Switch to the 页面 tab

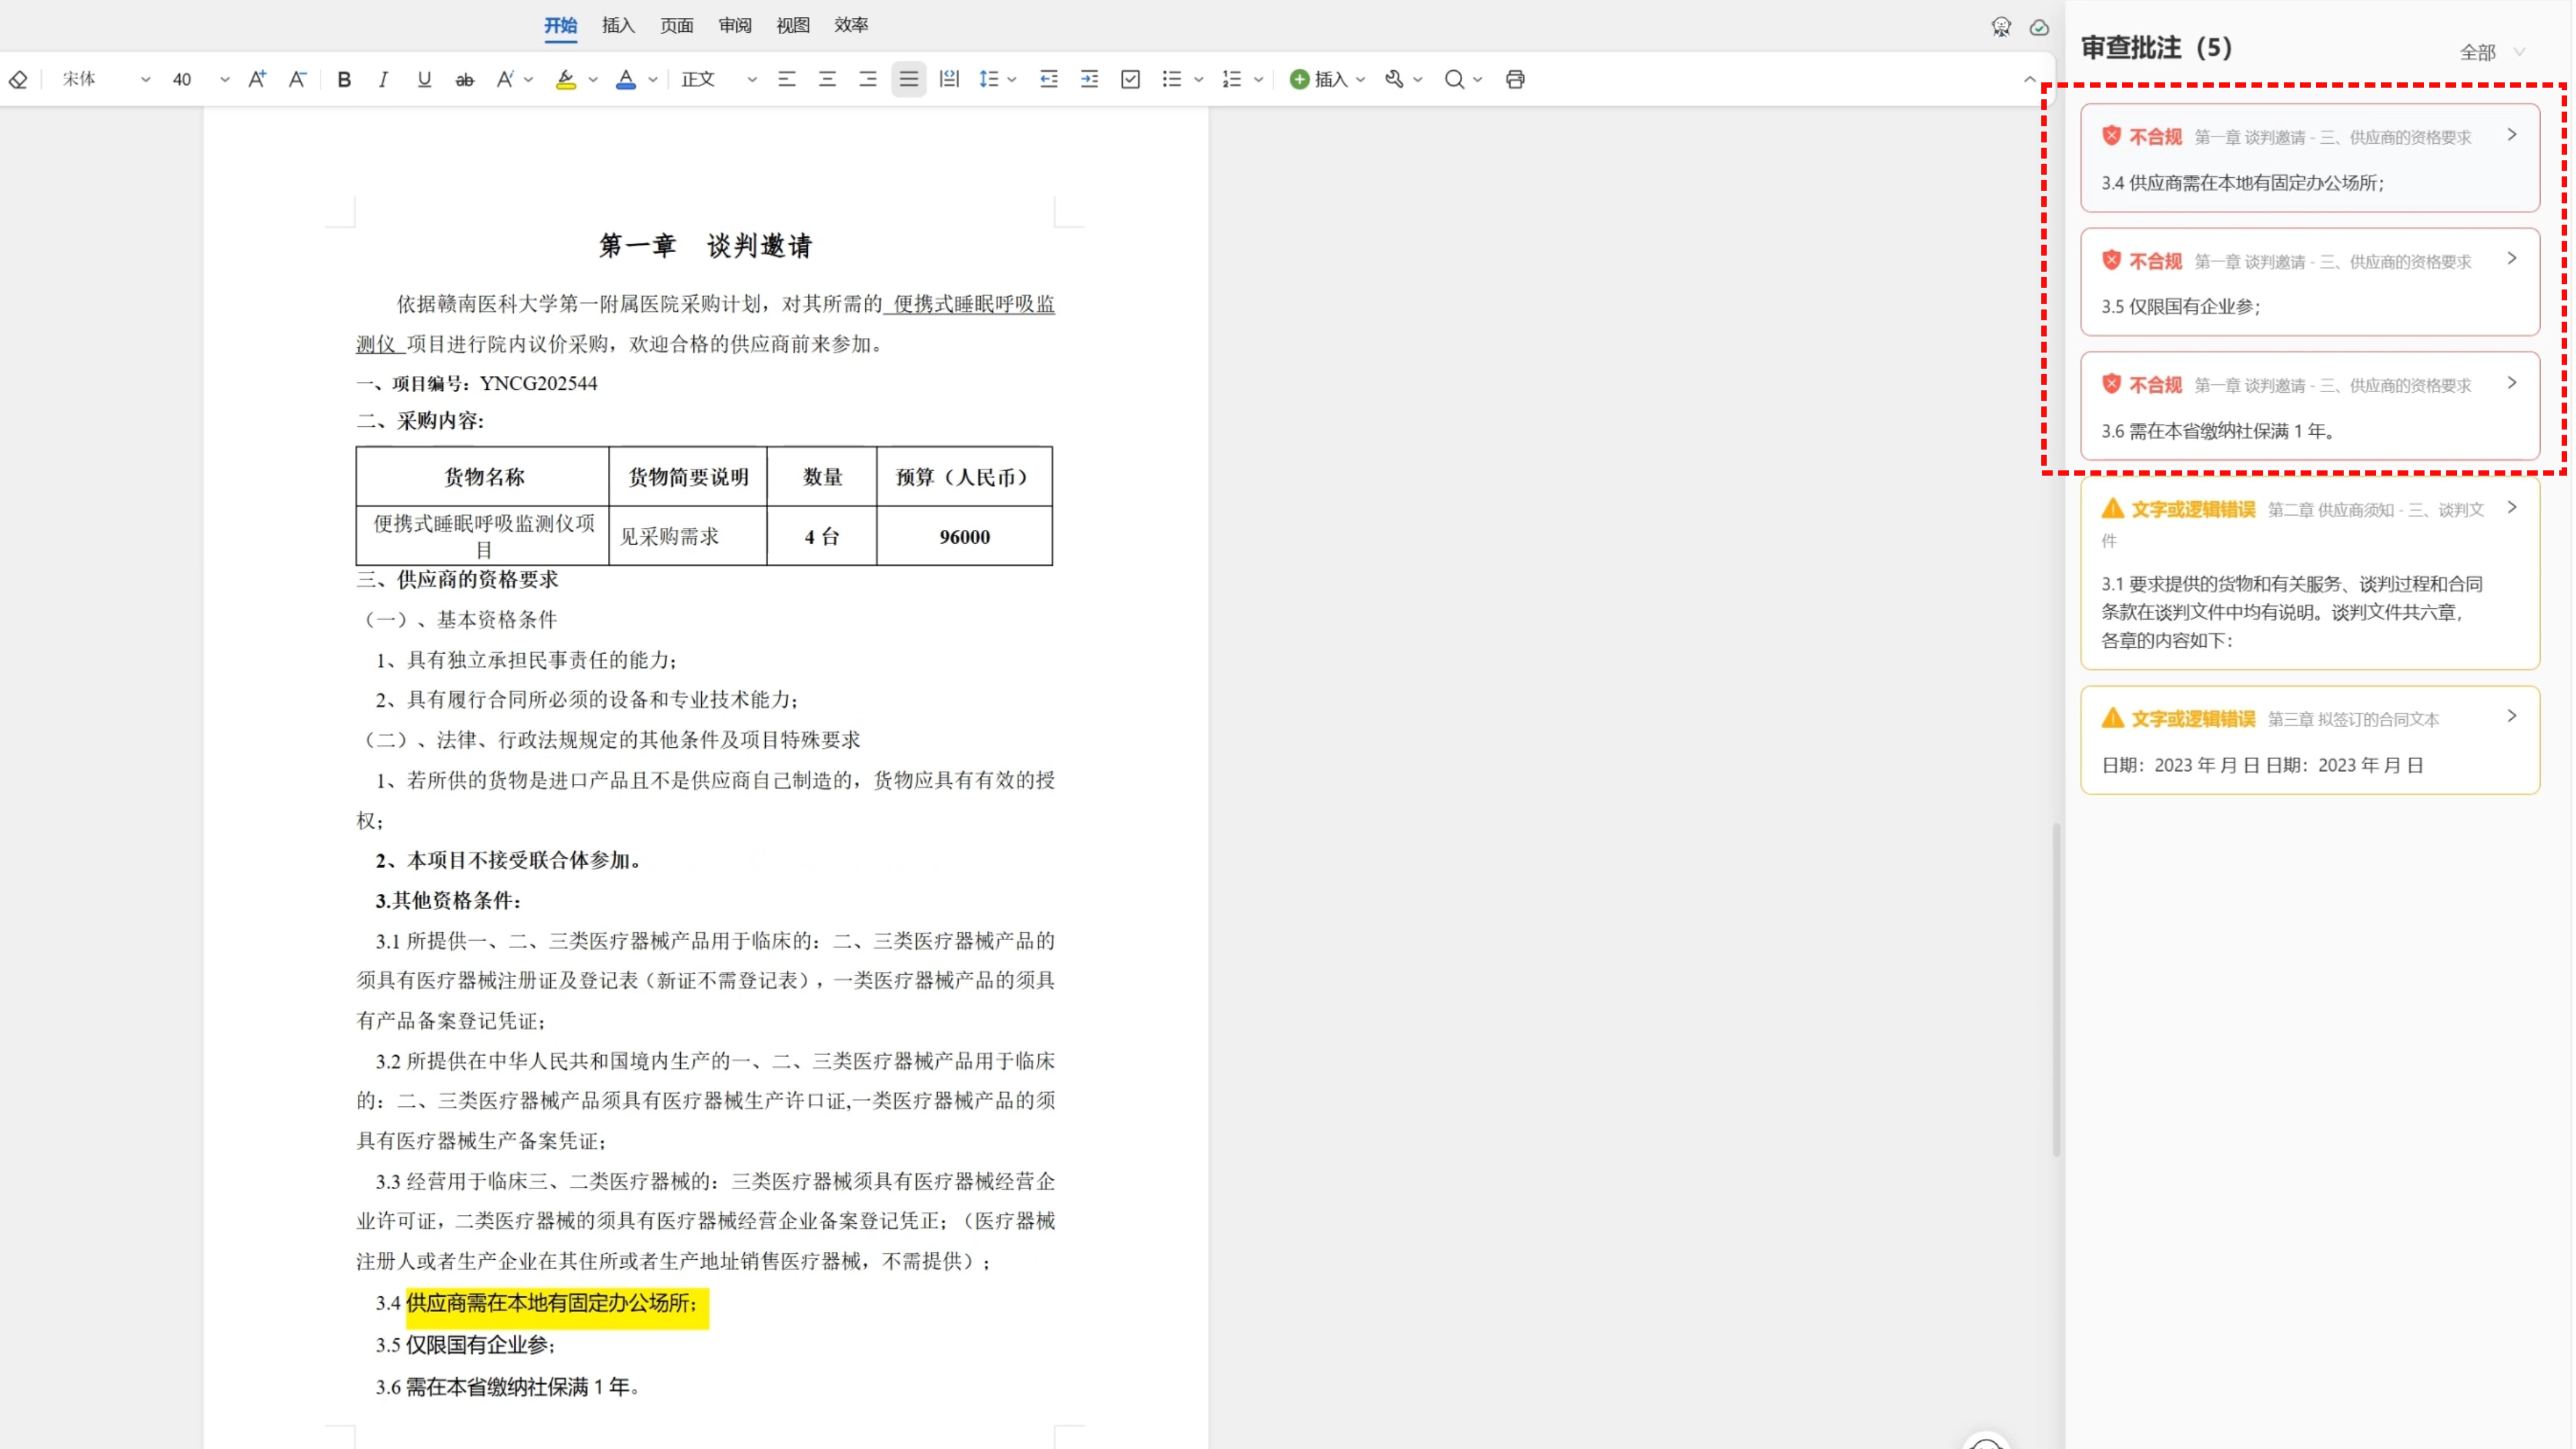[x=676, y=25]
